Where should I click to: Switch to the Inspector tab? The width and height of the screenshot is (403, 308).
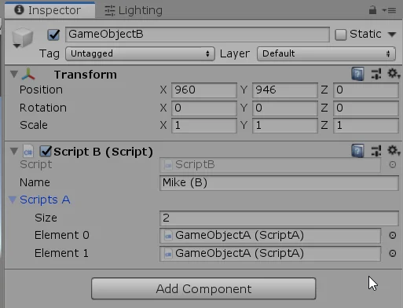click(49, 10)
